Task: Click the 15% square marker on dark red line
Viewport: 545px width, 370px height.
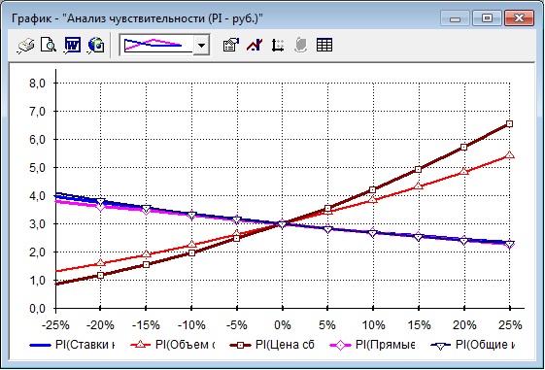Action: [x=419, y=170]
